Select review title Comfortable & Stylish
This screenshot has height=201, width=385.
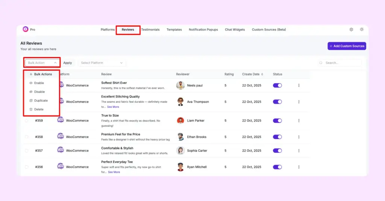(117, 148)
